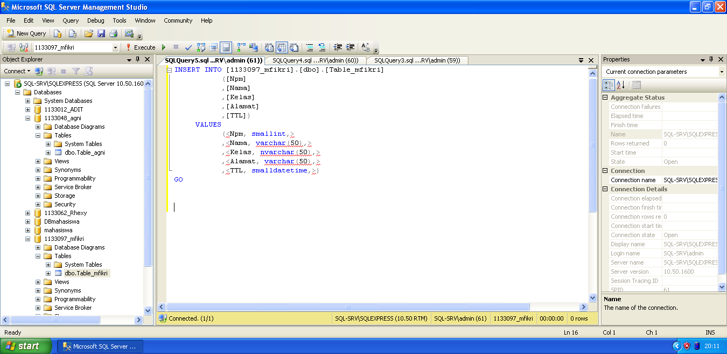Screen dimensions: 727x354
Task: Click the Database Engine Query icon
Action: coord(58,33)
